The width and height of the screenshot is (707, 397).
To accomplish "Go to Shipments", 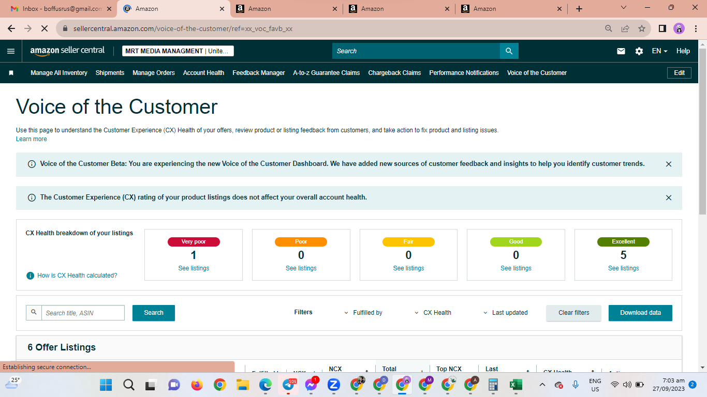I will [x=110, y=73].
